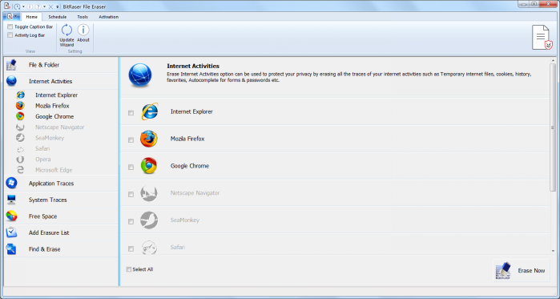Click the up arrow of the vertical scrollbar

(x=554, y=61)
